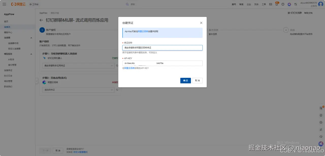The width and height of the screenshot is (325, 156).
Task: Click refresh icon beside 钉钉 credential dropdown
Action: coord(117,65)
